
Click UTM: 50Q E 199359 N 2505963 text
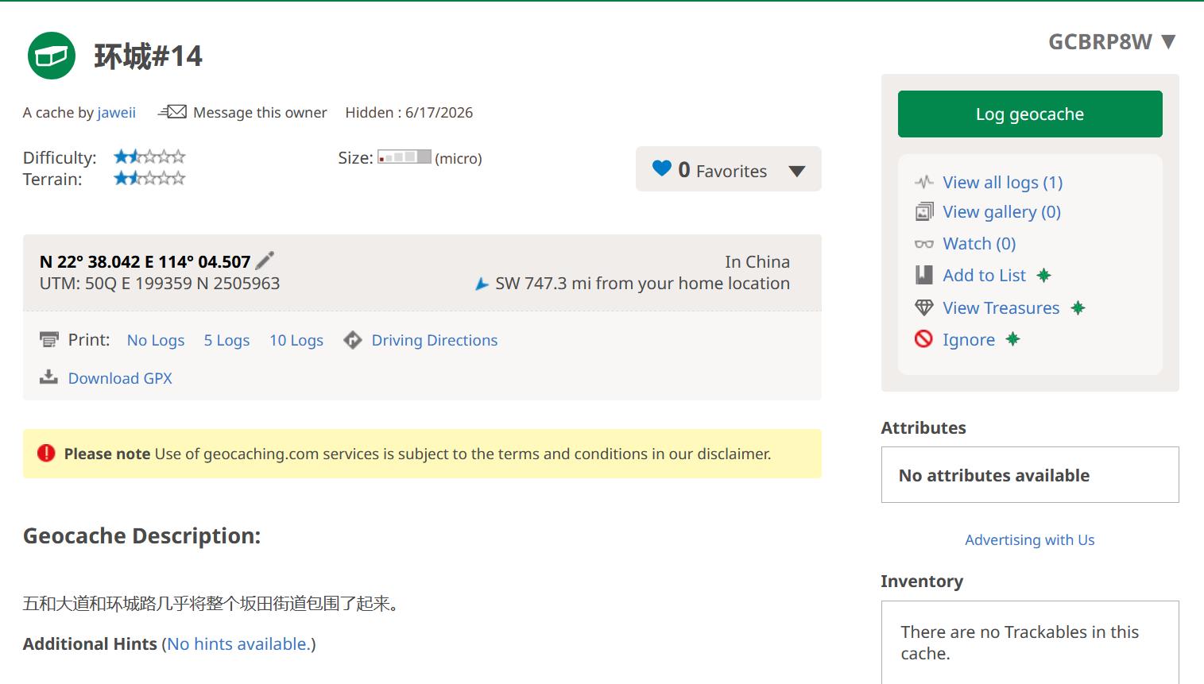coord(160,283)
